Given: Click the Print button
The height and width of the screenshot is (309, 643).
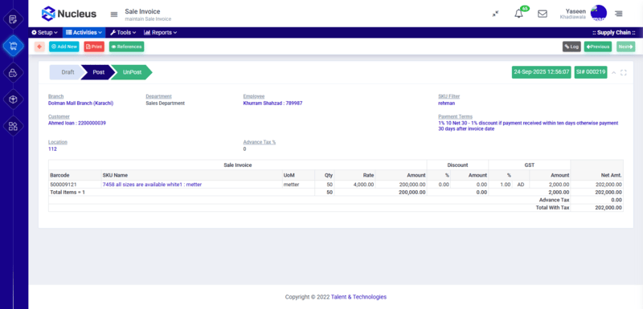Looking at the screenshot, I should 94,47.
